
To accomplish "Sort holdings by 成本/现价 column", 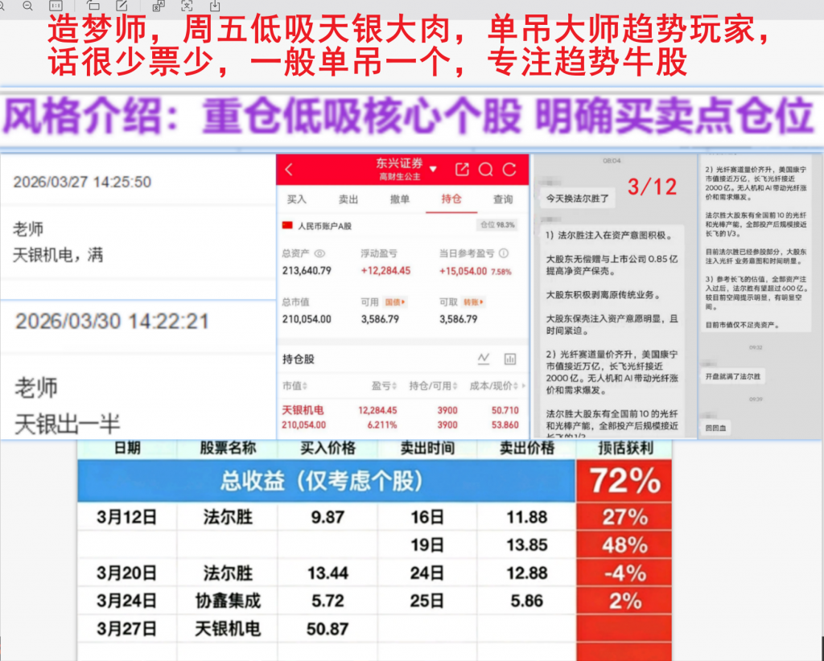I will click(x=494, y=386).
